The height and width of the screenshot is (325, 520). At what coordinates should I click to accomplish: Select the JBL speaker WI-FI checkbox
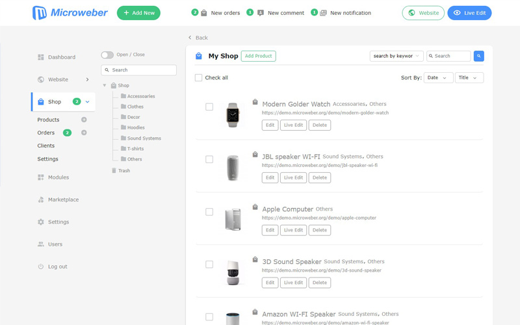click(209, 159)
